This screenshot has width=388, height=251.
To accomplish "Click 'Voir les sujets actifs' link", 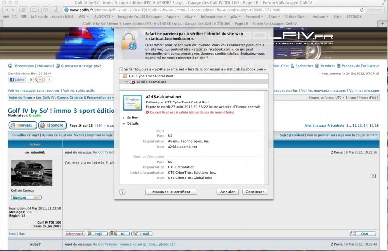I will pos(79,90).
